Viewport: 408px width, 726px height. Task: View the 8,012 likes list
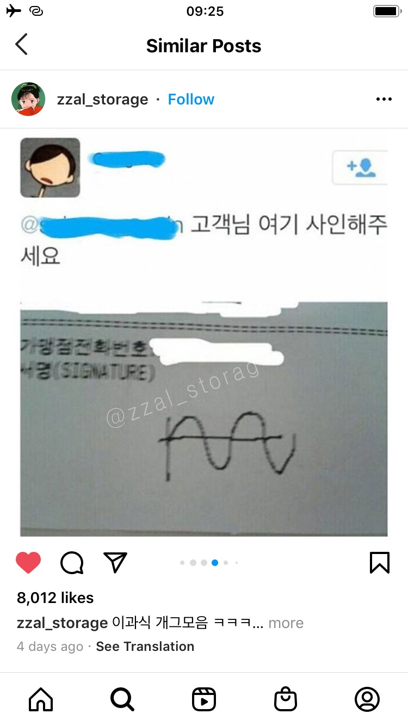[x=55, y=598]
